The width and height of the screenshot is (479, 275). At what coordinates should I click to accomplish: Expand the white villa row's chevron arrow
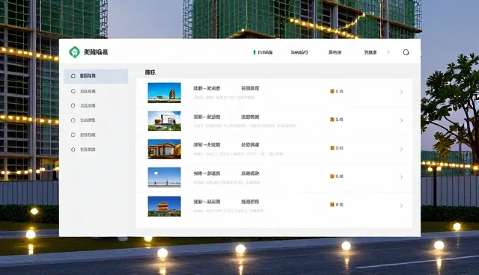(x=401, y=120)
